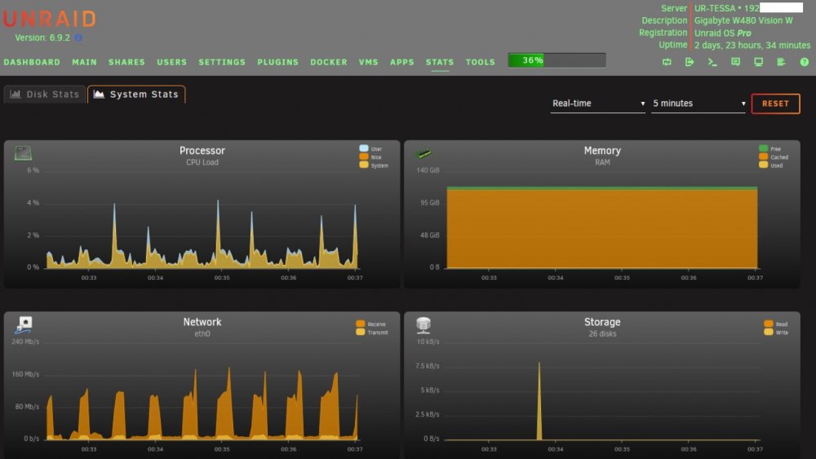Open the Tools menu
The width and height of the screenshot is (816, 459).
pos(481,62)
